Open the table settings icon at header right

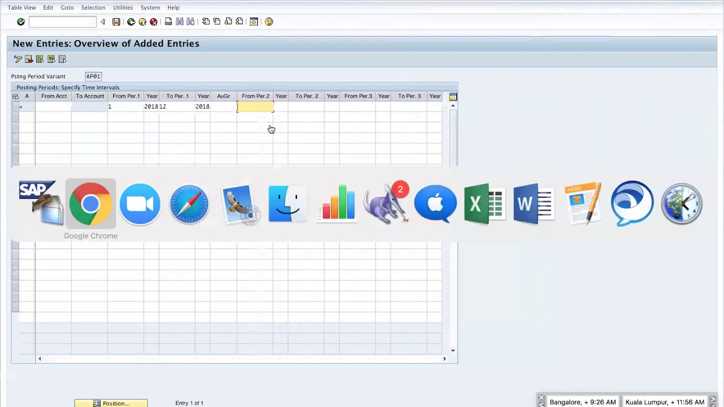click(453, 97)
